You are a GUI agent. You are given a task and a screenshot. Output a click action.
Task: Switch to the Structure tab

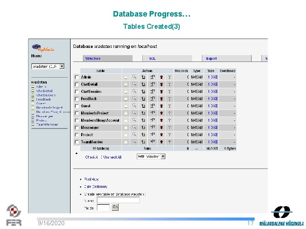pyautogui.click(x=108, y=59)
